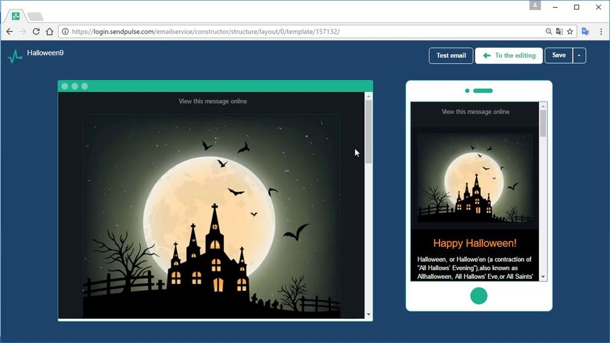Maximize the browser window

click(576, 7)
